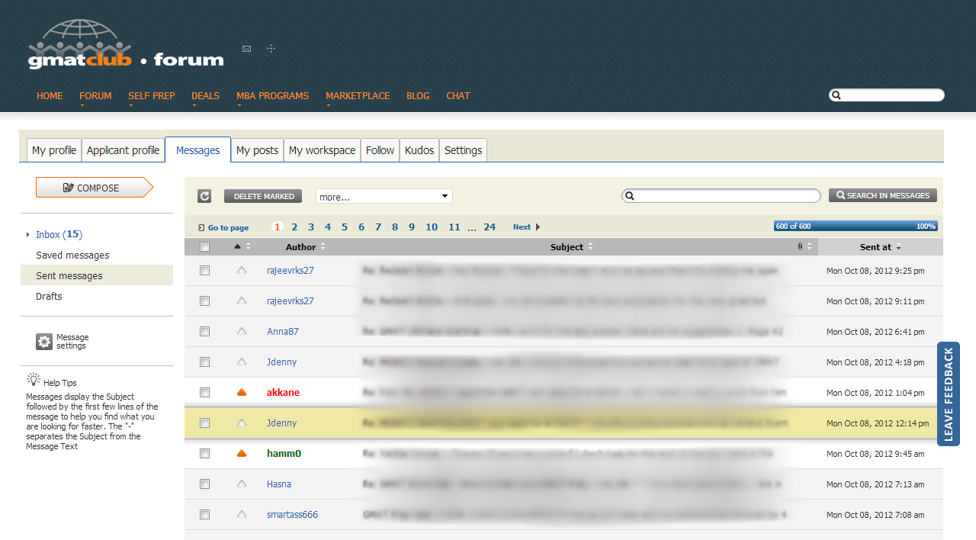Click orange priority triangle for hamm0 message
The width and height of the screenshot is (976, 540).
click(x=242, y=453)
